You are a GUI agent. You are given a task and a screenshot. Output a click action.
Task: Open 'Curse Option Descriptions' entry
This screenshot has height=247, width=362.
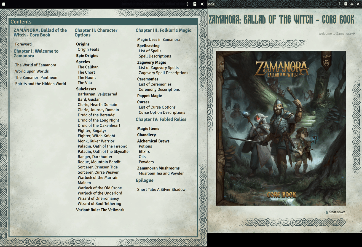[162, 112]
